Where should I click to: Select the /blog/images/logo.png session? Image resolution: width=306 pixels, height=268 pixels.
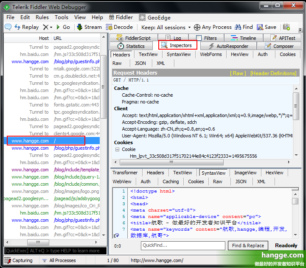[x=52, y=191]
